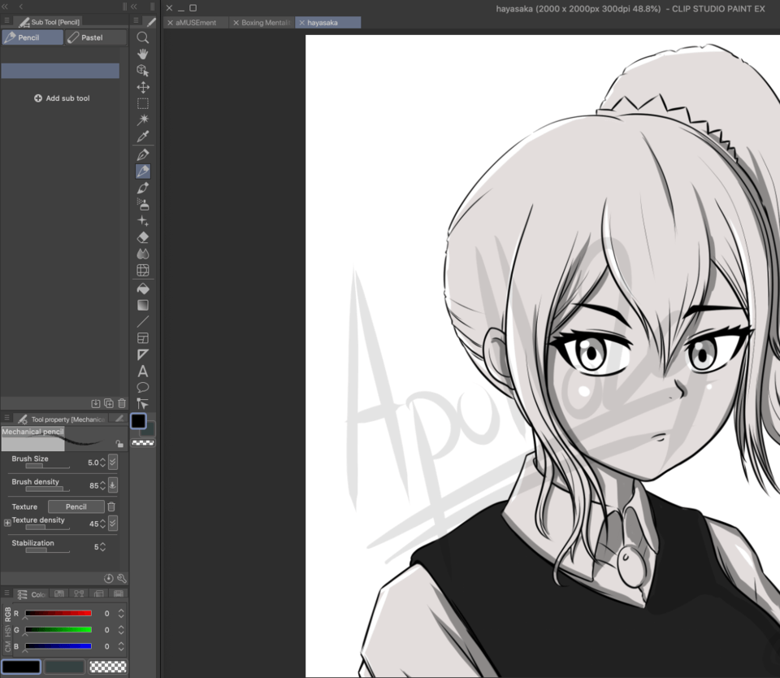This screenshot has width=780, height=678.
Task: Select the Liquify grid tool
Action: click(x=143, y=270)
